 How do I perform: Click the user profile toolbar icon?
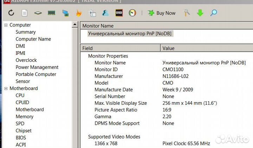coord(105,13)
